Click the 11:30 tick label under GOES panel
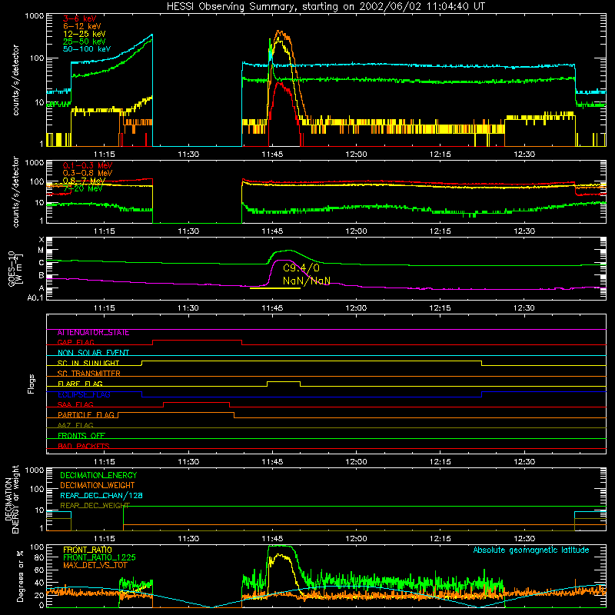Image resolution: width=615 pixels, height=615 pixels. 188,308
